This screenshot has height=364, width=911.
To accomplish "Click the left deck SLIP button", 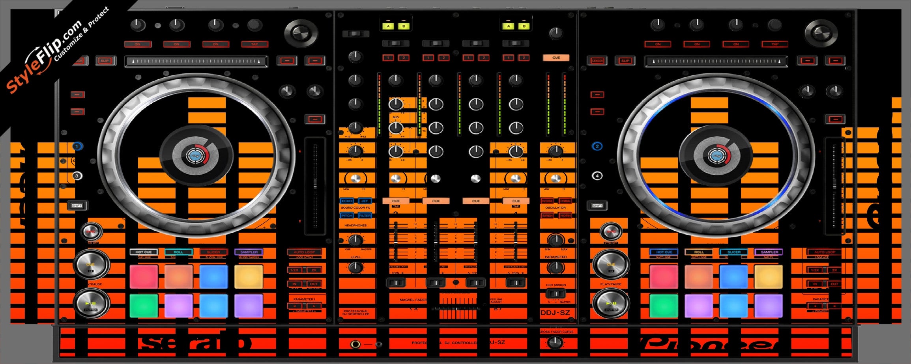I will (x=105, y=61).
